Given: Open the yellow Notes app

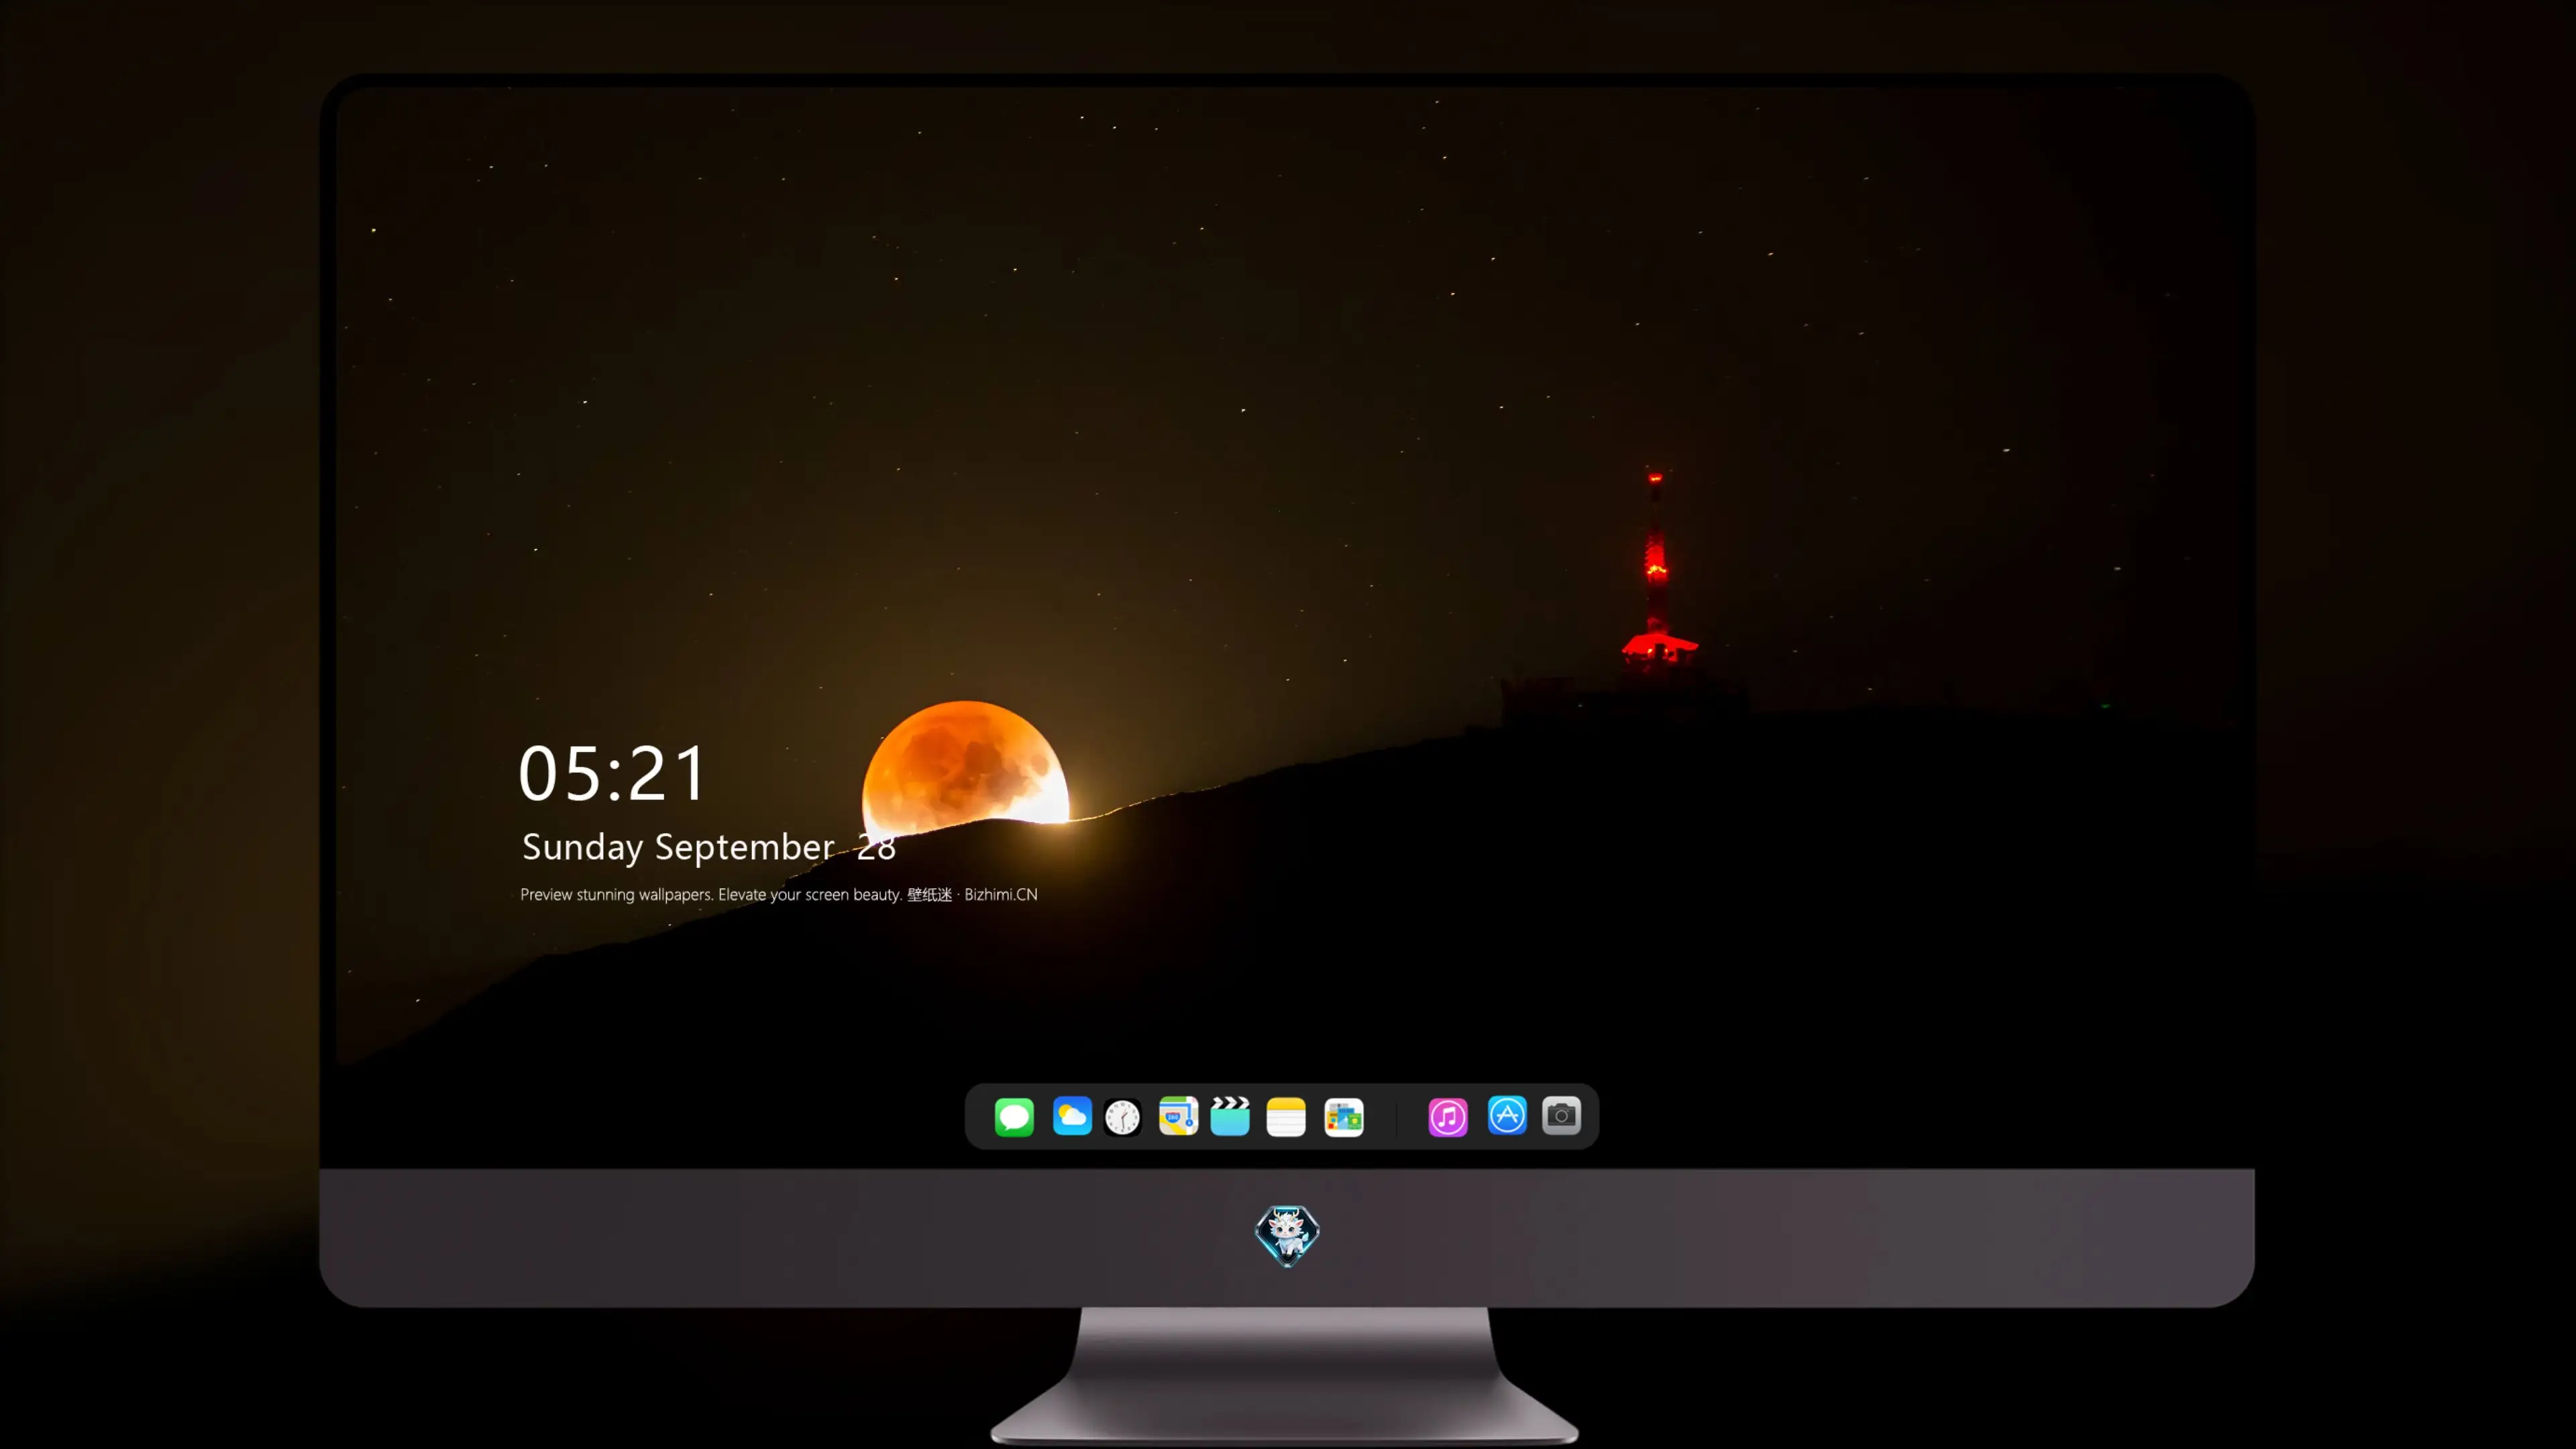Looking at the screenshot, I should point(1286,1116).
